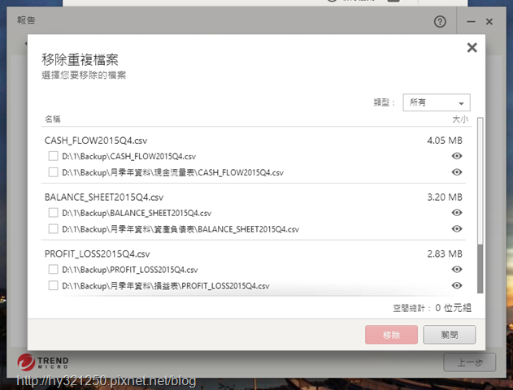Click the file list vertical scrollbar thumb
The image size is (513, 390).
click(x=480, y=269)
